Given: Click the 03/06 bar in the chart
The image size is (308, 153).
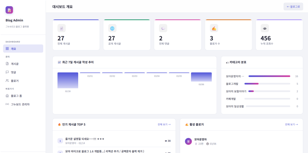Looking at the screenshot, I should (201, 77).
